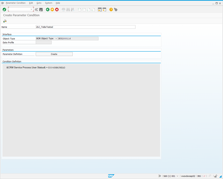
Task: Click the create shortcut icon
Action: [104, 10]
